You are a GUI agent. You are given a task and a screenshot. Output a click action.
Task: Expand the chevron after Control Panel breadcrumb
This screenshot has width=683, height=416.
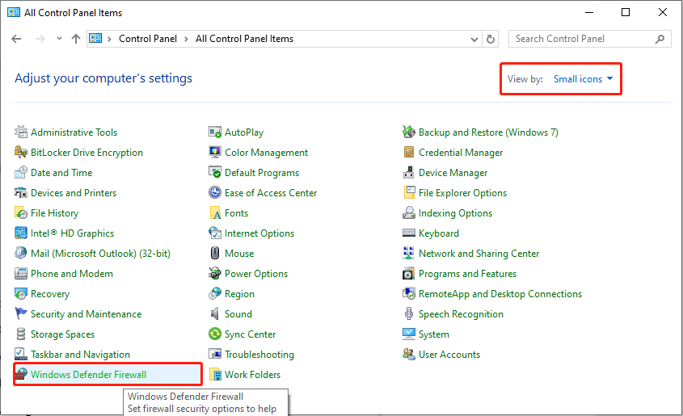click(x=187, y=39)
